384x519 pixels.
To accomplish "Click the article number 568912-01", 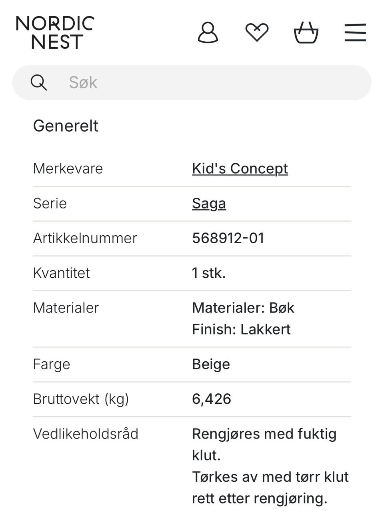I will (x=228, y=238).
